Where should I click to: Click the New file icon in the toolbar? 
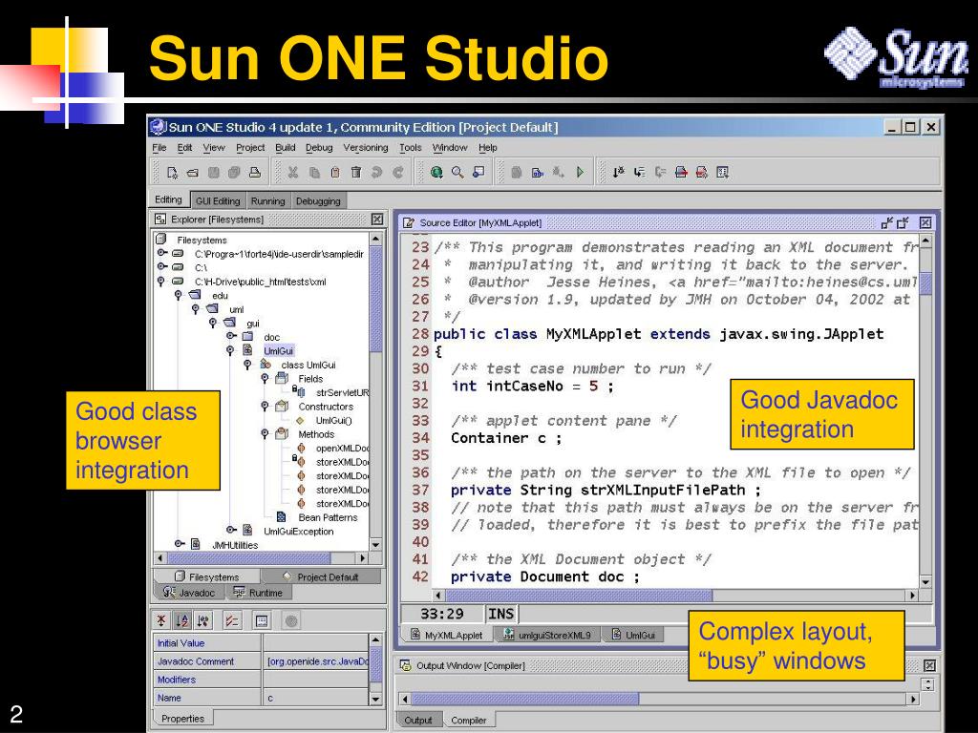pyautogui.click(x=172, y=173)
